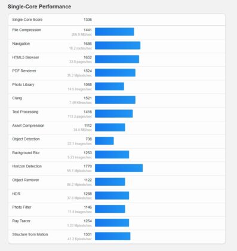Click the HDR score bar
The image size is (237, 251).
click(112, 195)
